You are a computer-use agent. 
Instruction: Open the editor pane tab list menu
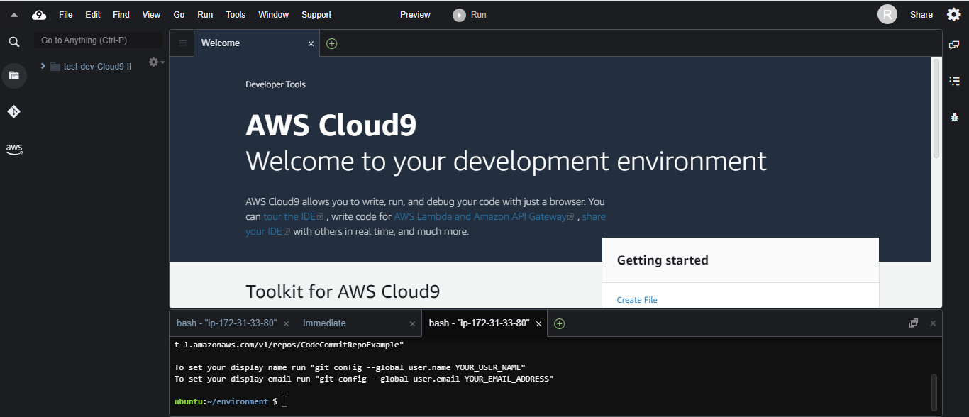pyautogui.click(x=183, y=43)
